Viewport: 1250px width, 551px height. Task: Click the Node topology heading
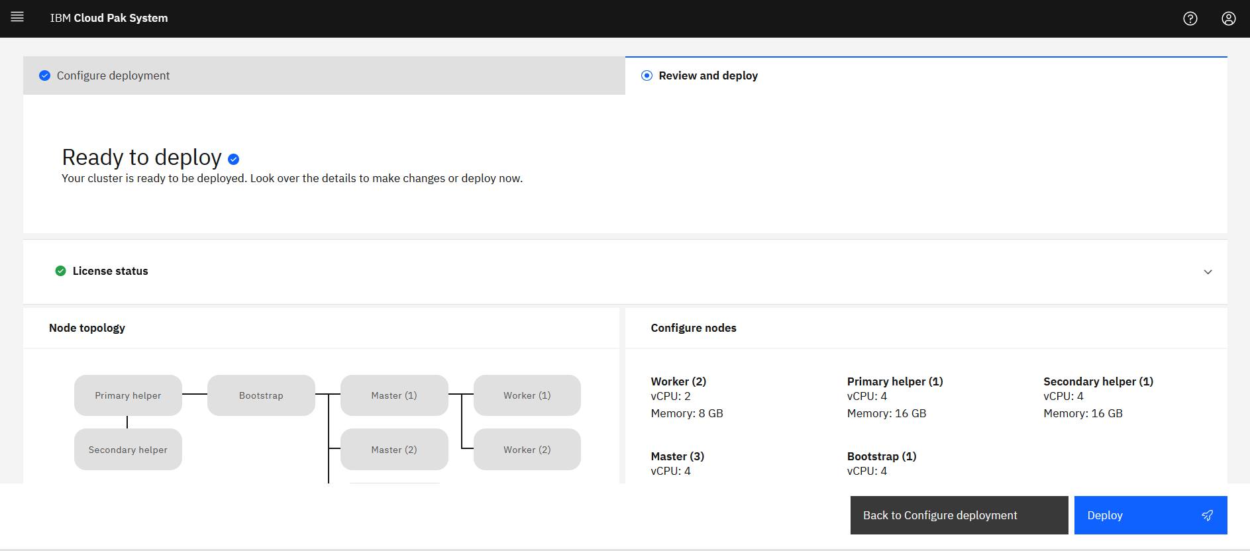87,328
